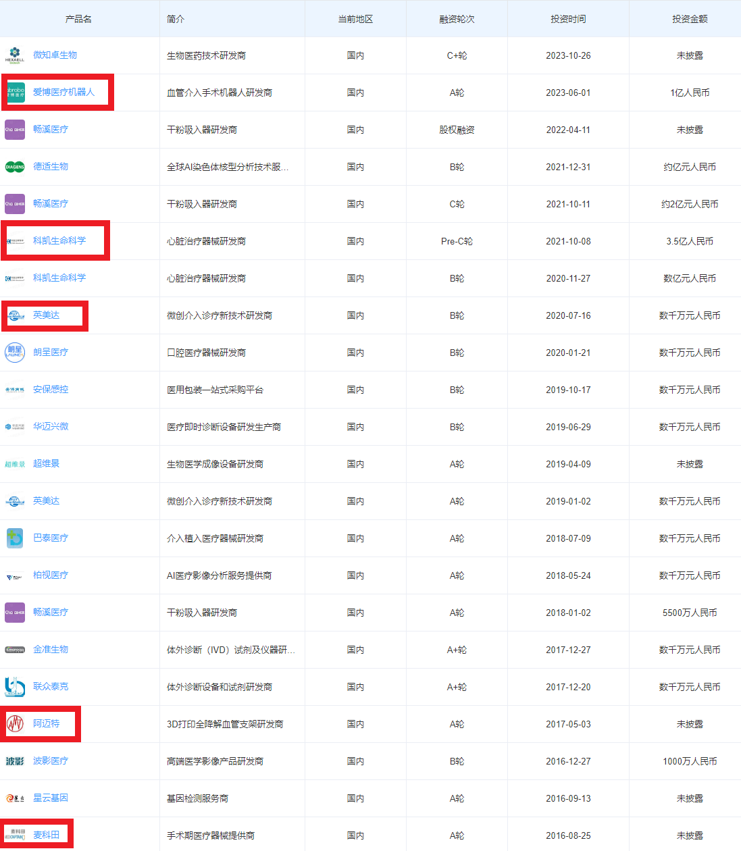This screenshot has width=741, height=851.
Task: Click the 畅溪医疗 logo in the C轮 row
Action: [x=15, y=204]
